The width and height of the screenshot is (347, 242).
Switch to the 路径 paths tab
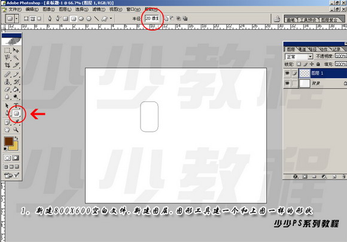click(313, 49)
